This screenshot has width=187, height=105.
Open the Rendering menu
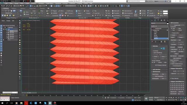point(58,3)
